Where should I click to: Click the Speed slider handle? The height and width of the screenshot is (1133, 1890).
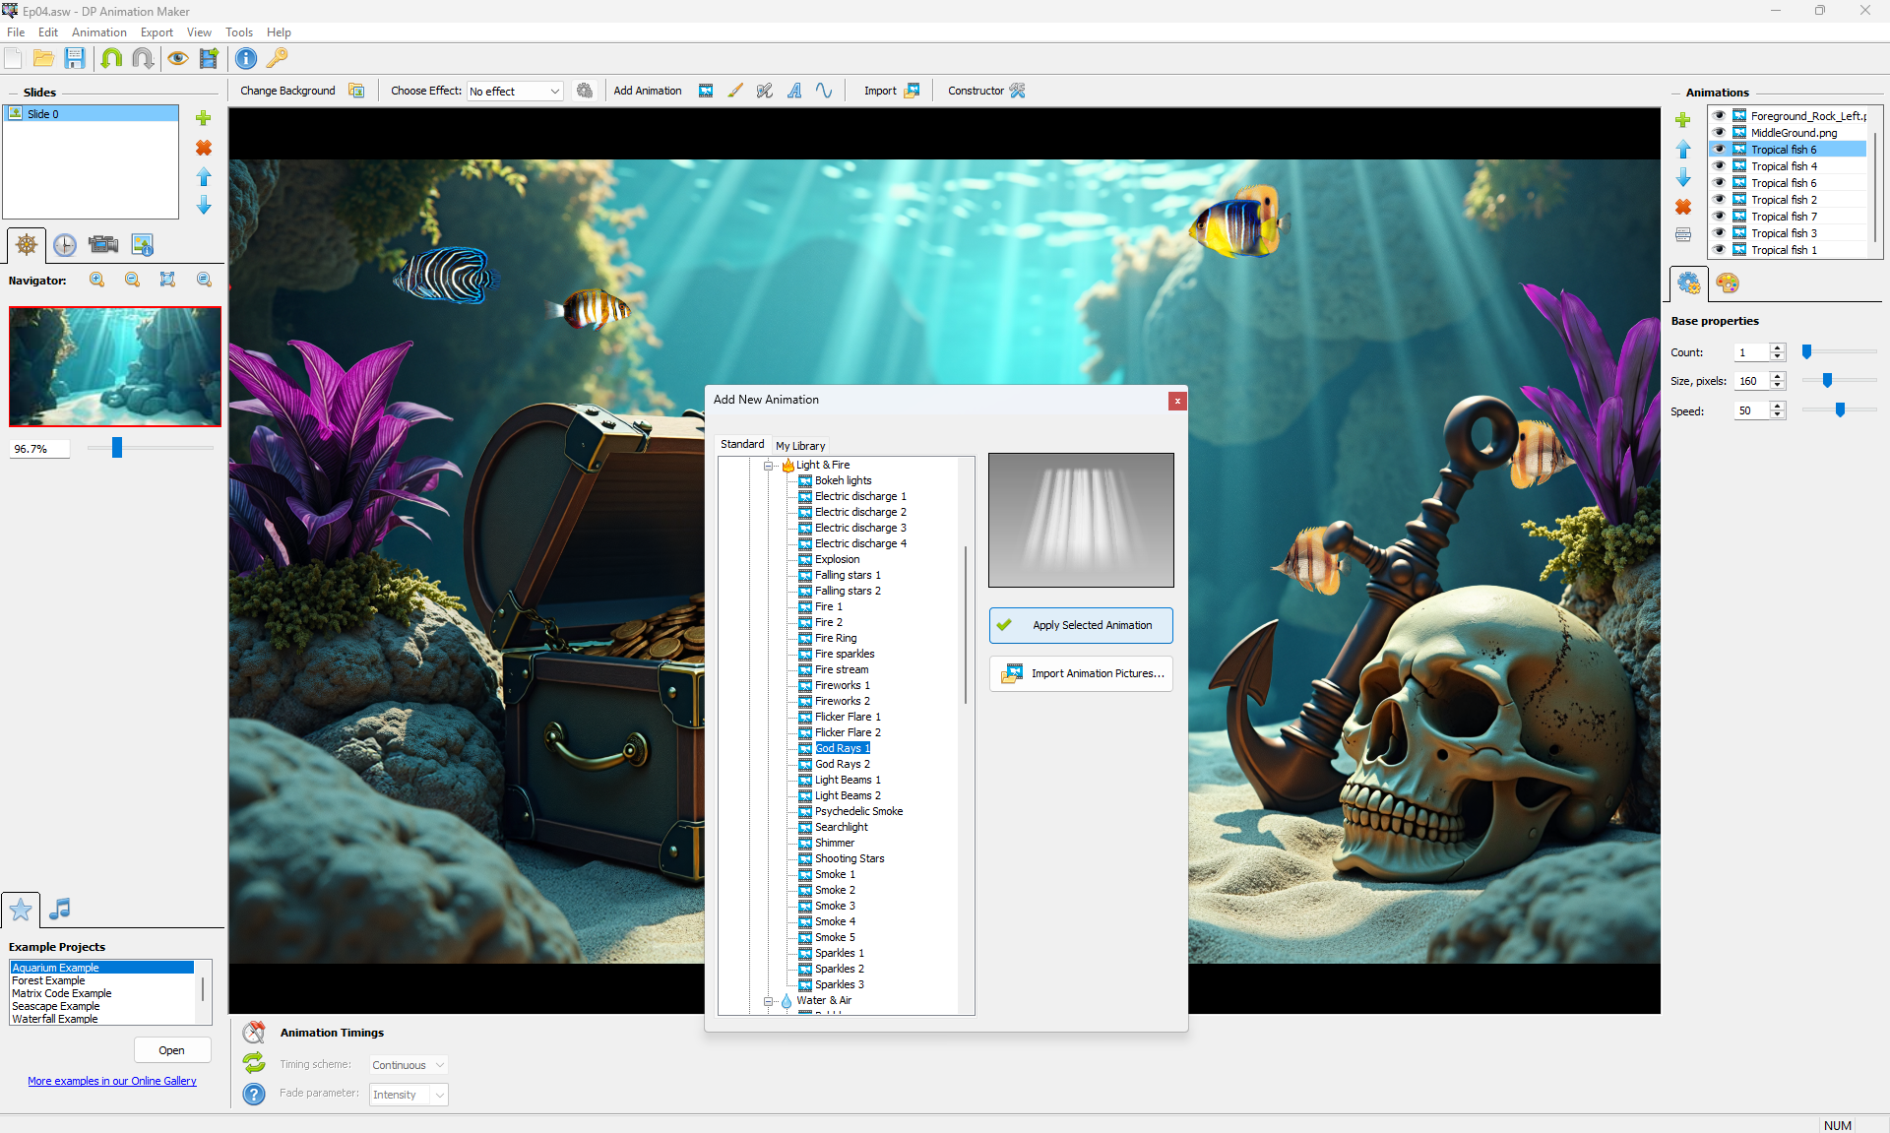1840,410
